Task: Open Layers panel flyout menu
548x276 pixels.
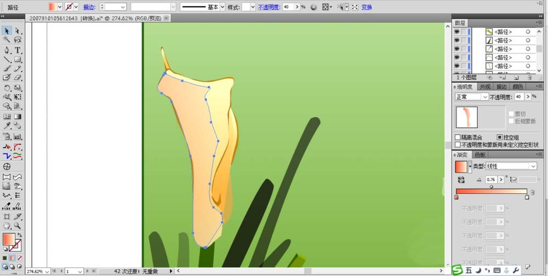Action: (540, 22)
